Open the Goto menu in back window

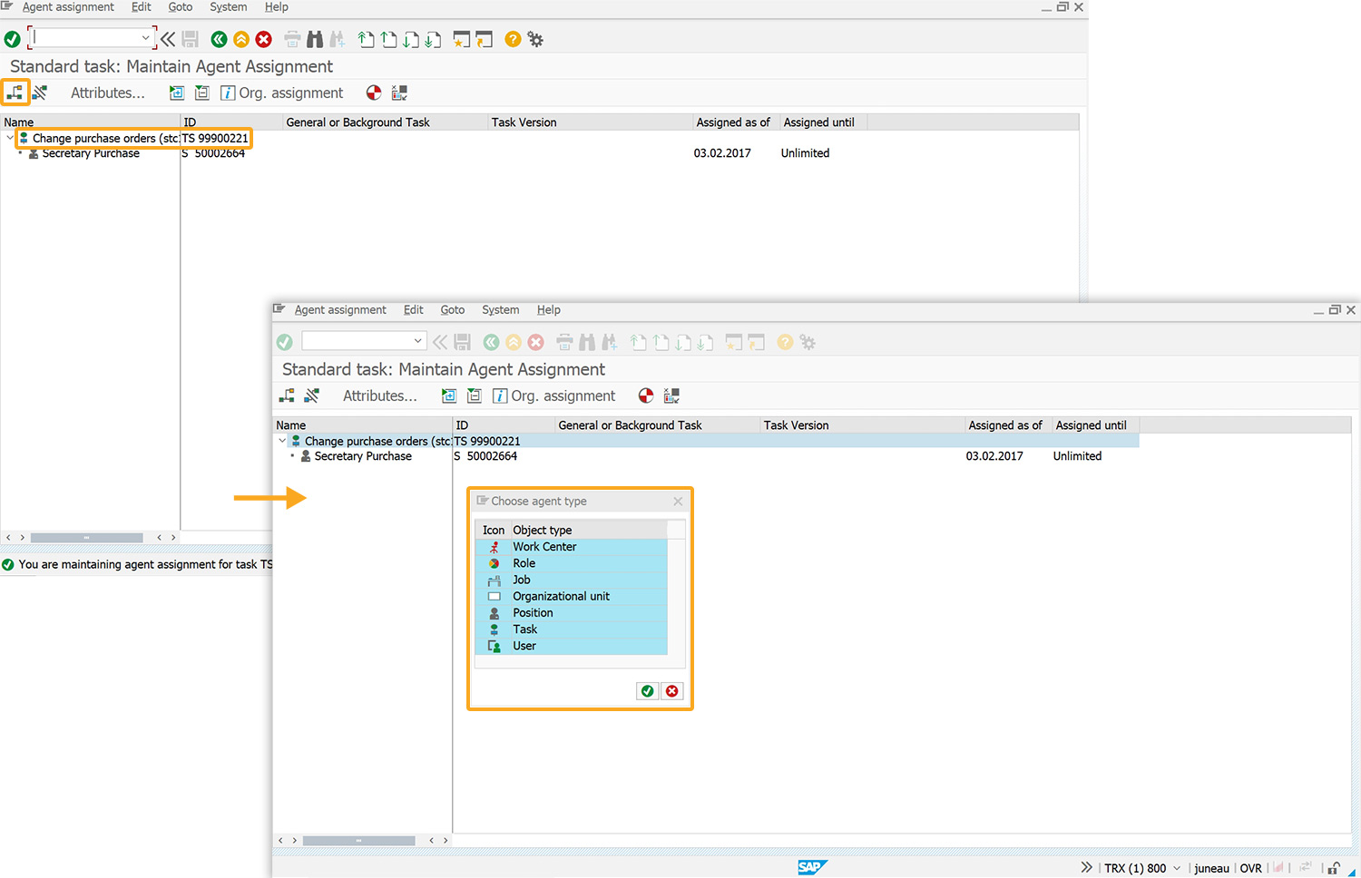point(180,7)
